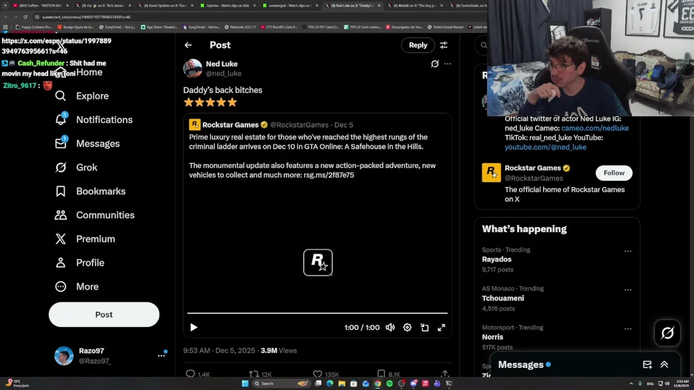Repost the tweet showing 12K reposts

click(253, 374)
